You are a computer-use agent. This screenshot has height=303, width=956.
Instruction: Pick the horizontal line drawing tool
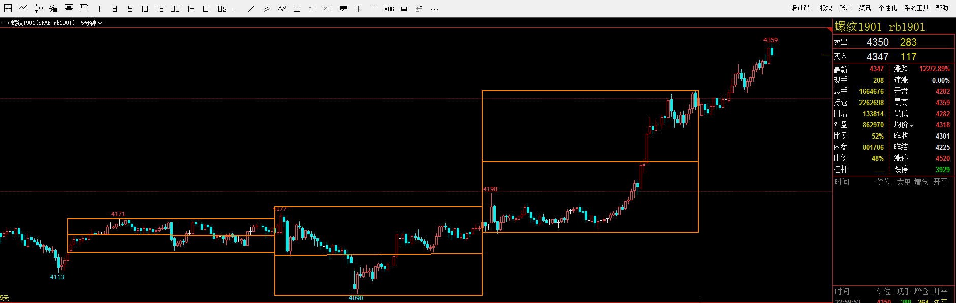click(x=236, y=9)
